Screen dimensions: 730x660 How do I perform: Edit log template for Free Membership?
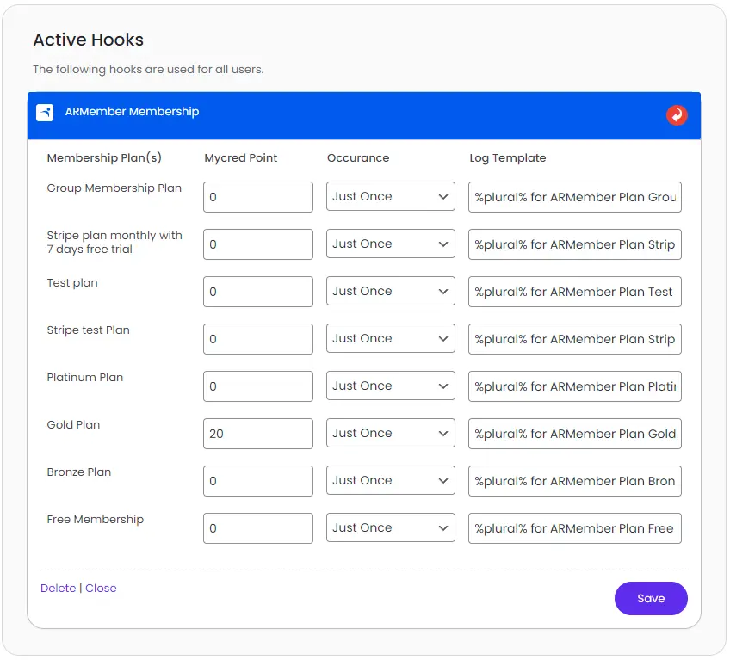click(575, 528)
